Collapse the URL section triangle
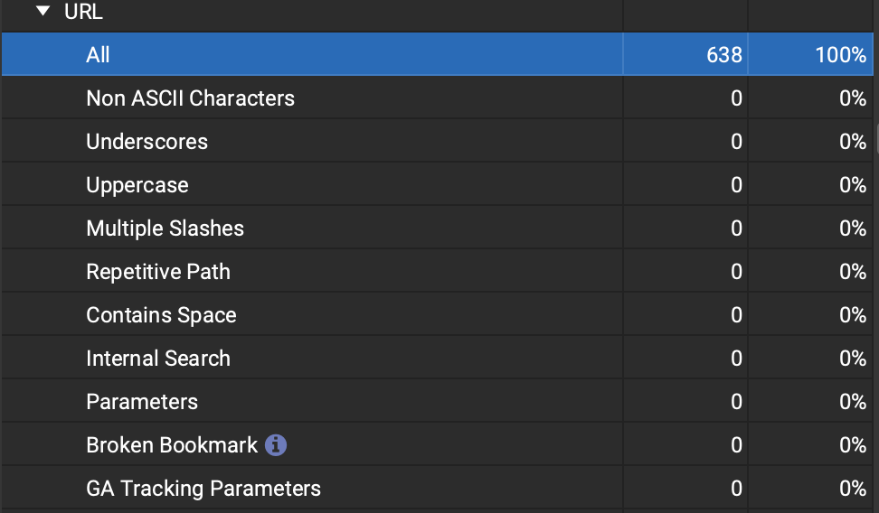Screen dimensions: 879x513 43,13
